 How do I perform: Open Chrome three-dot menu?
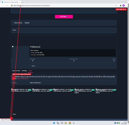[x=126, y=6]
